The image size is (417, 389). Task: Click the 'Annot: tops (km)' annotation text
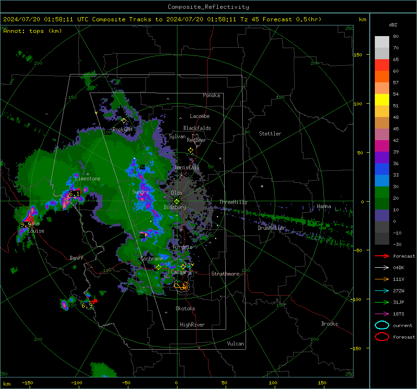(32, 31)
